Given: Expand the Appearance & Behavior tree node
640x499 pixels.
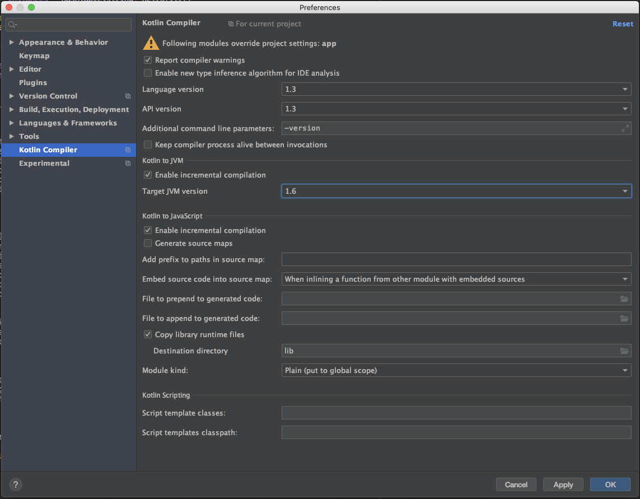Looking at the screenshot, I should (x=11, y=42).
